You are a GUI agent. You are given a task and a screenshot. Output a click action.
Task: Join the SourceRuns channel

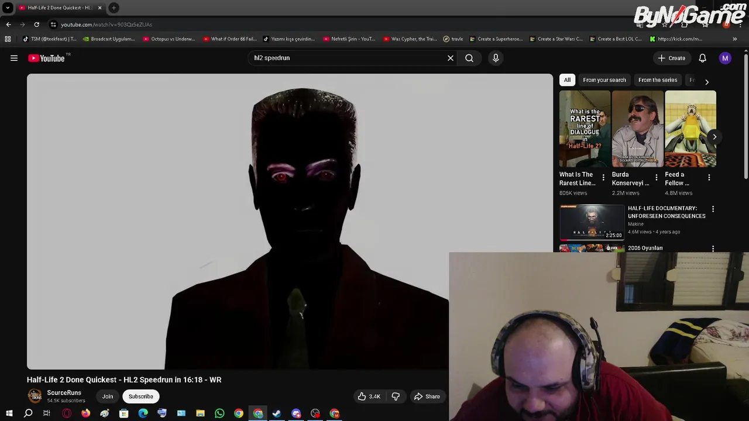108,396
